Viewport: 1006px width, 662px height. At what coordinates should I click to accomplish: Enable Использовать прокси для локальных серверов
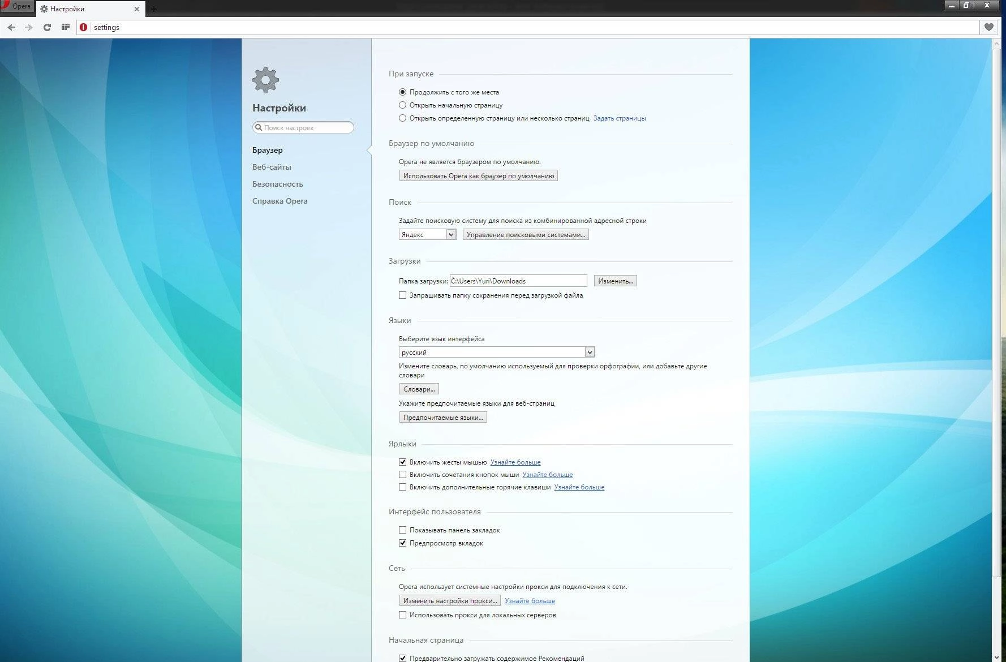[x=402, y=615]
